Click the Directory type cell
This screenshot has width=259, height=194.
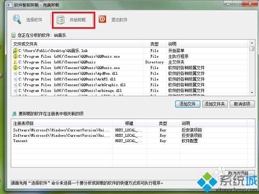pos(155,62)
